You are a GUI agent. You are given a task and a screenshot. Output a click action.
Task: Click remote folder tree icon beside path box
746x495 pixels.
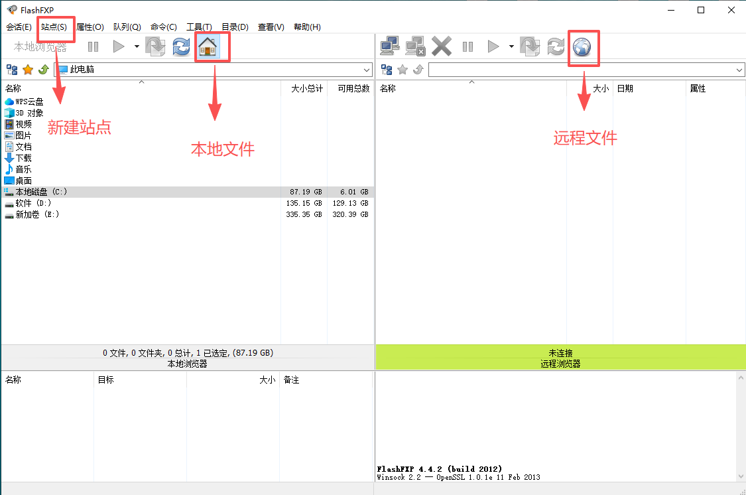[387, 70]
